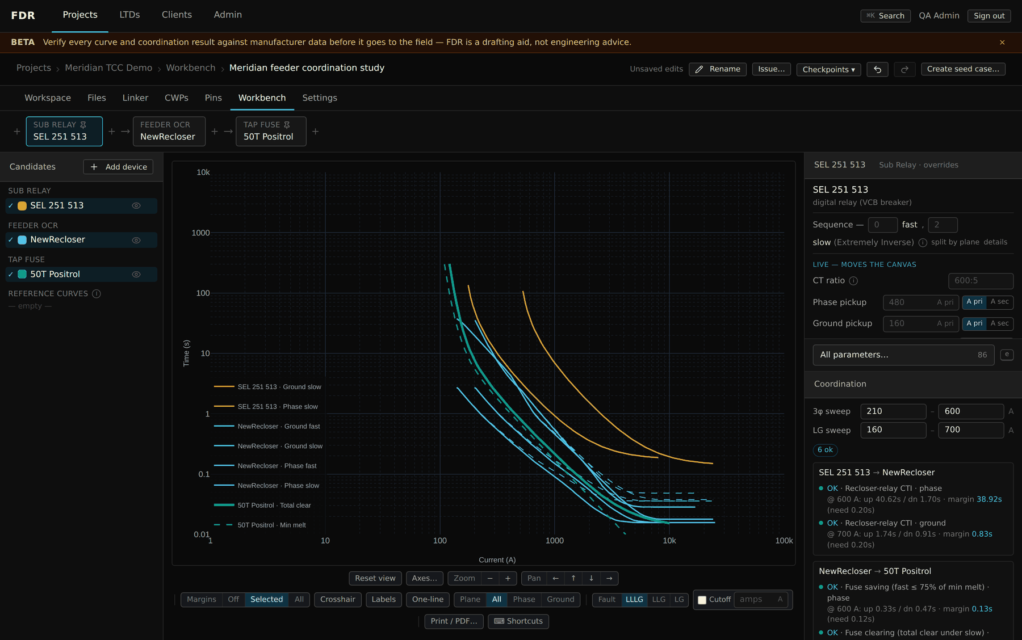
Task: Click the Phase pickup input field
Action: coord(921,302)
